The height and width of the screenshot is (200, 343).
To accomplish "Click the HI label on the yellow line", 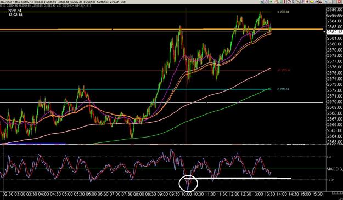I will coord(283,12).
